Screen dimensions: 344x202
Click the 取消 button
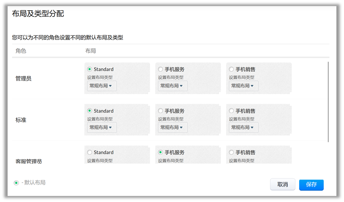click(x=282, y=185)
